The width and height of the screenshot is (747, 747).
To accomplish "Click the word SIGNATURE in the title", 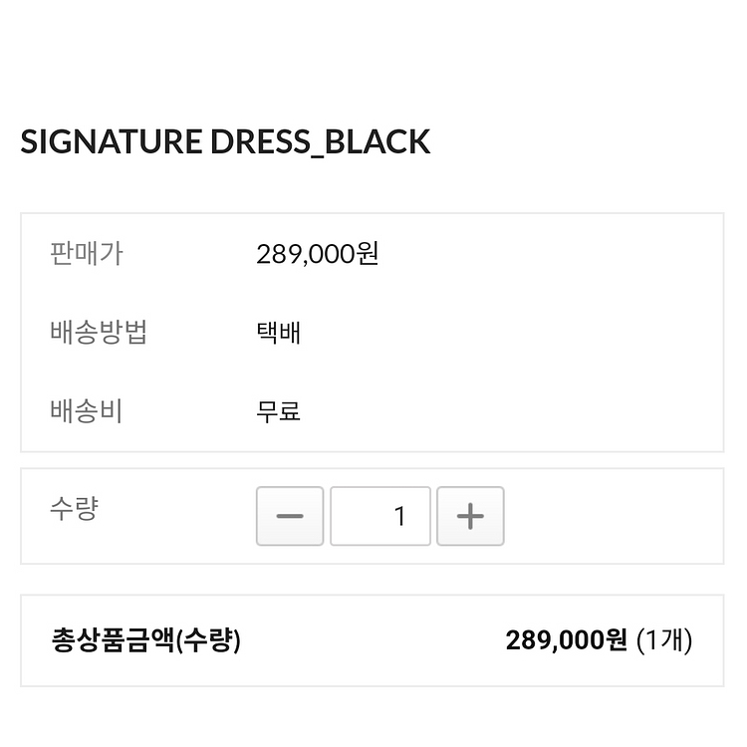I will (111, 141).
